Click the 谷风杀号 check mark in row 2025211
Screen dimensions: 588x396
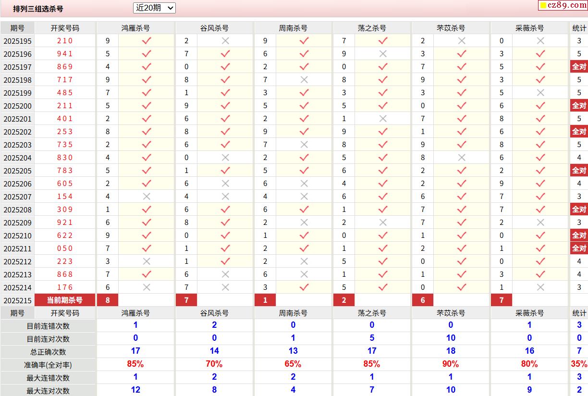tap(225, 248)
